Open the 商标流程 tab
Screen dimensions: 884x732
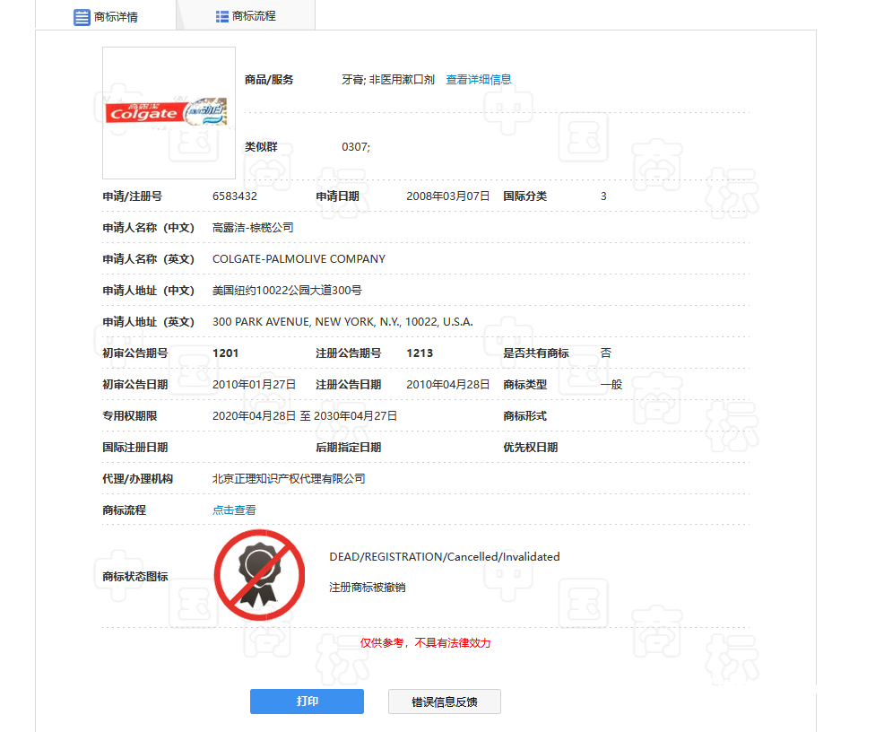click(x=246, y=16)
